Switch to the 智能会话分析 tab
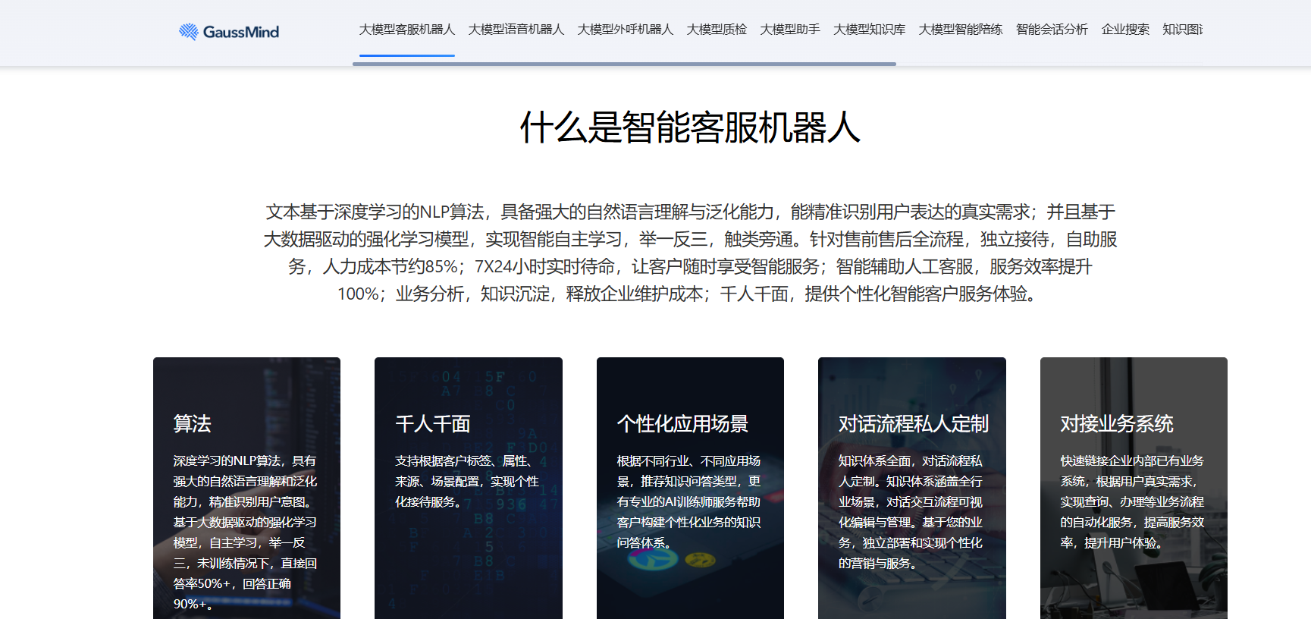 coord(1051,30)
